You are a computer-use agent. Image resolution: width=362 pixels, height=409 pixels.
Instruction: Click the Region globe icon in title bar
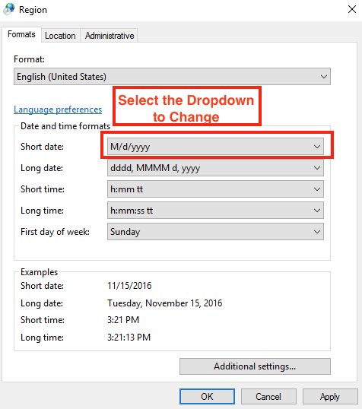coord(9,9)
